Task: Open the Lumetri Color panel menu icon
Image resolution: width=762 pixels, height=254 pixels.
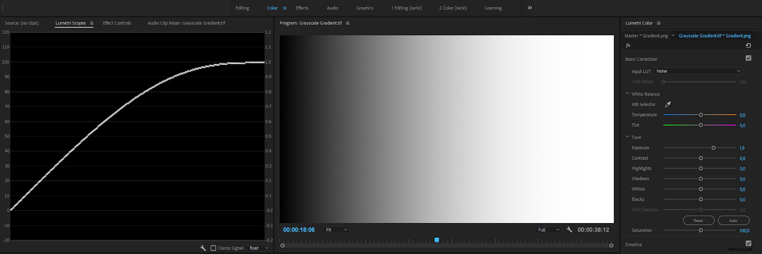Action: pos(659,23)
